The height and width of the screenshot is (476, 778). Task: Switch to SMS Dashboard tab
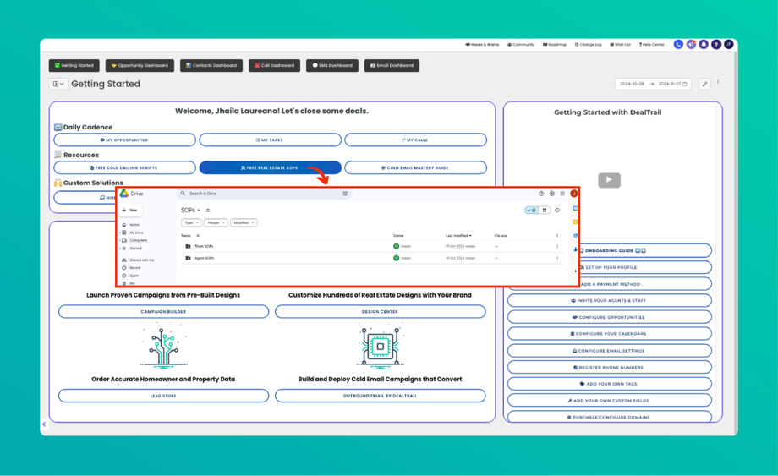pos(332,65)
